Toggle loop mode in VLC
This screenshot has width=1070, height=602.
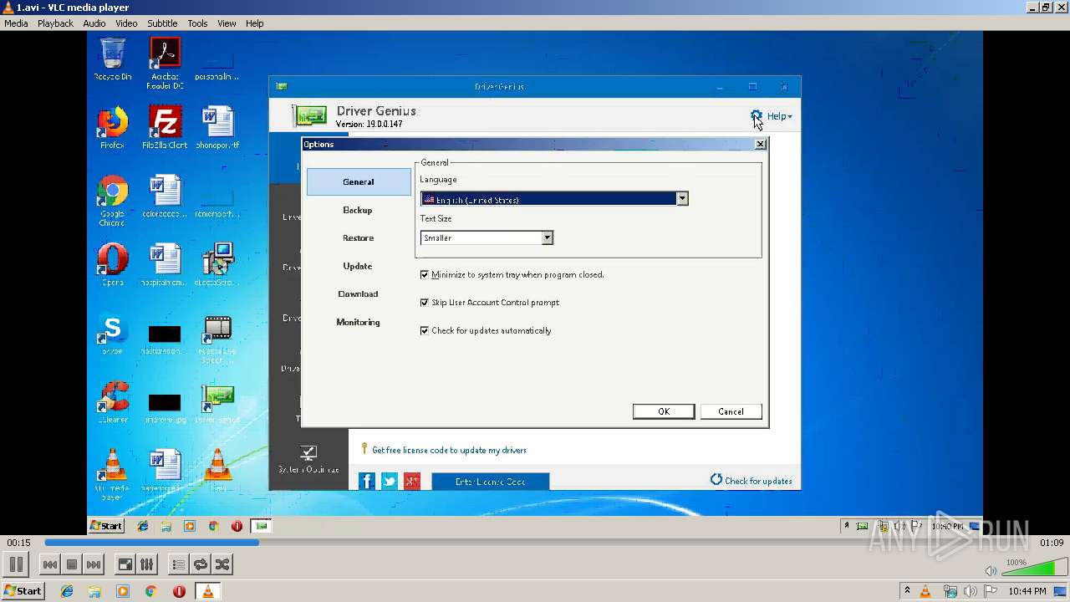[x=200, y=564]
